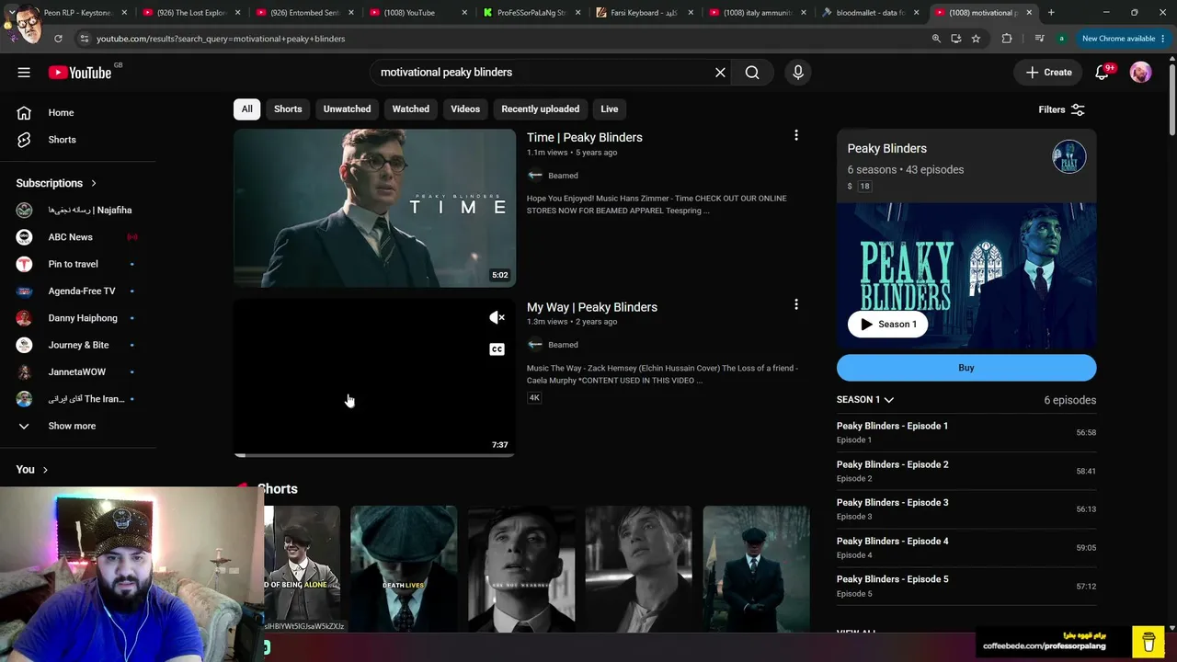Switch to the Peon RLP Keystone tab
1177x662 pixels.
[77, 13]
